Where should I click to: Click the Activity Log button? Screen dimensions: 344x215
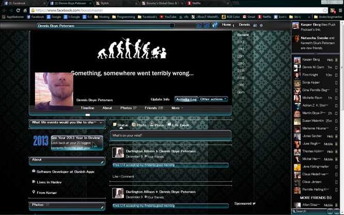(186, 99)
